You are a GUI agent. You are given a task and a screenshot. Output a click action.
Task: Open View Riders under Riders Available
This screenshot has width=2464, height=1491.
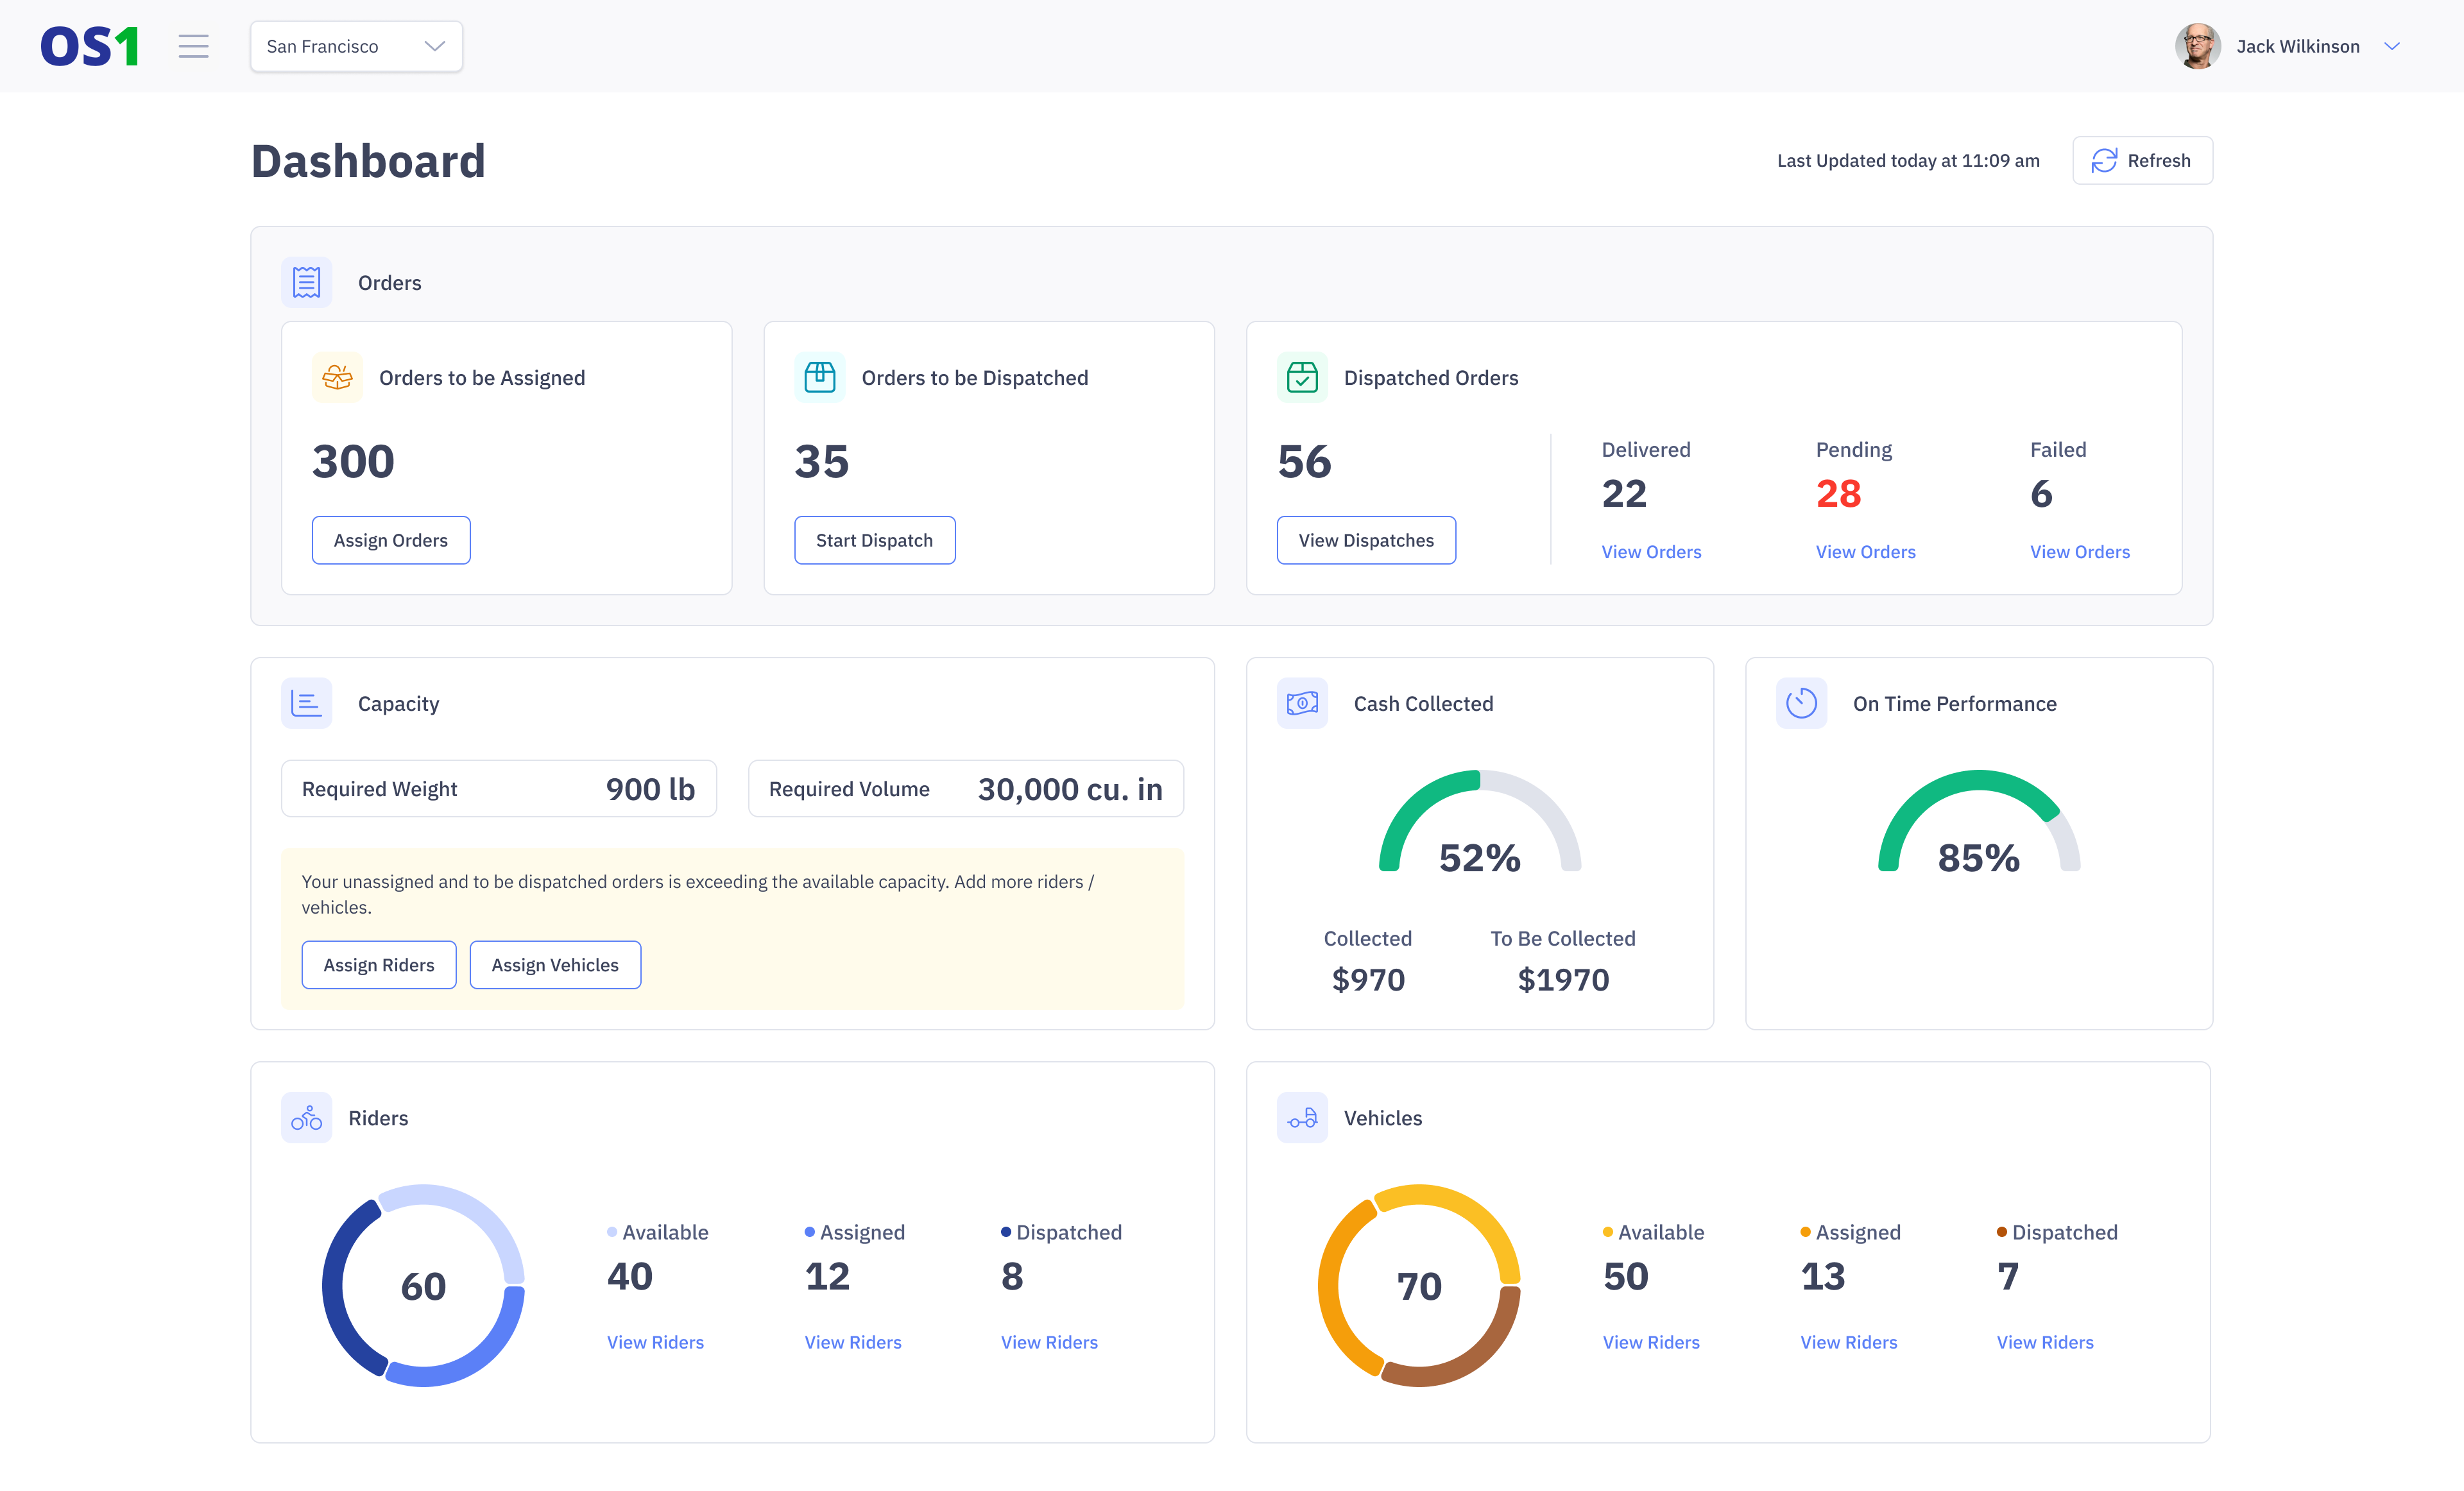655,1342
